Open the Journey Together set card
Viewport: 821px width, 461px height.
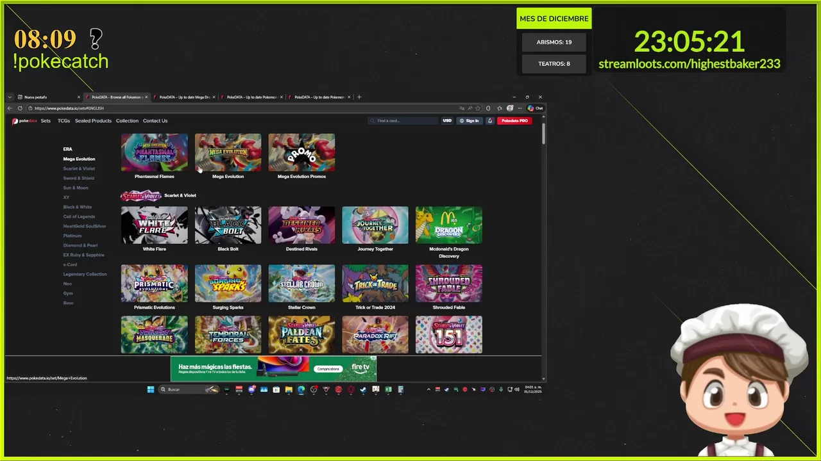pos(375,225)
